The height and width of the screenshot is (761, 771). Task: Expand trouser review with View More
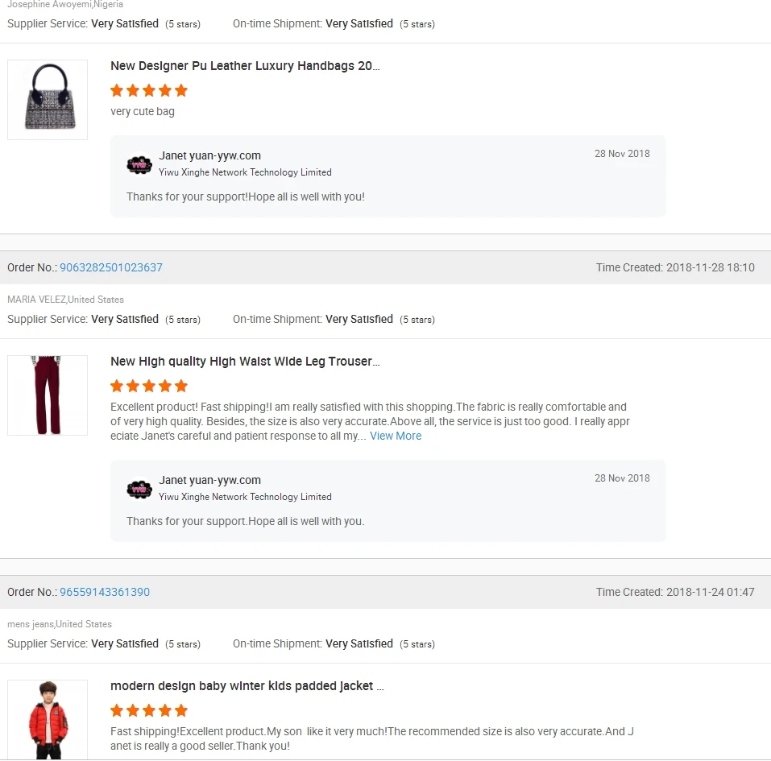click(x=396, y=436)
